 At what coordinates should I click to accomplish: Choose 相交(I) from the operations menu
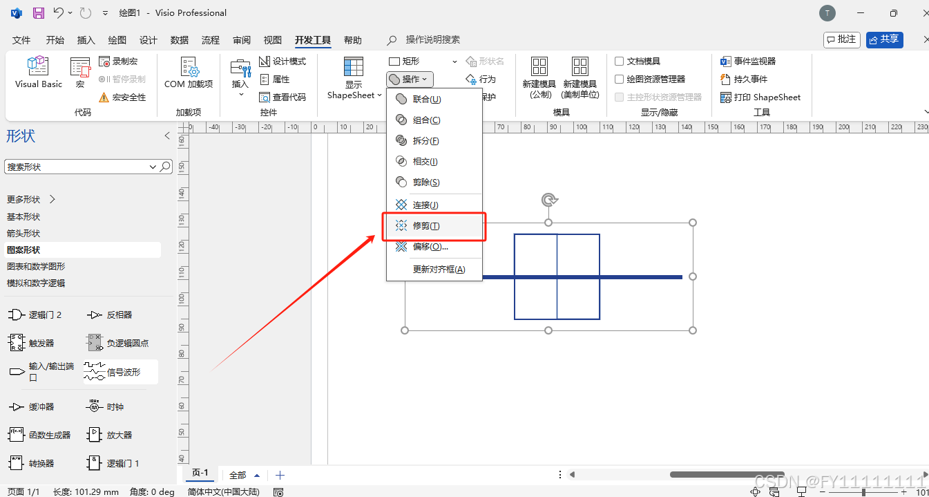[x=434, y=162]
